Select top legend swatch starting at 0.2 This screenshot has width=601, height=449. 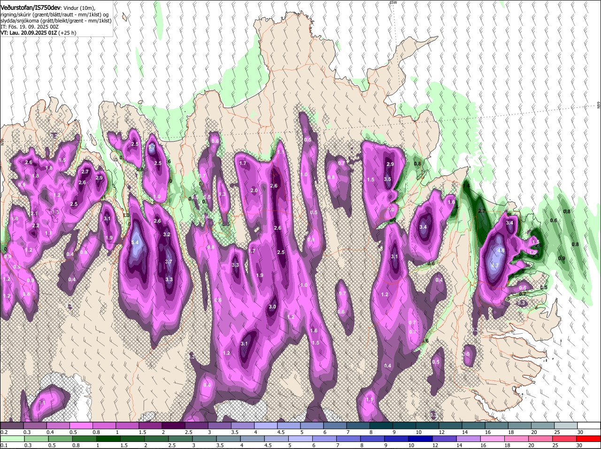[x=12, y=426]
